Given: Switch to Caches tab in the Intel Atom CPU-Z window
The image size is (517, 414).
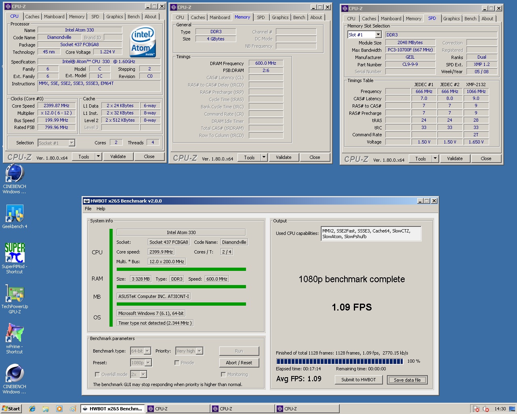Looking at the screenshot, I should click(x=32, y=17).
